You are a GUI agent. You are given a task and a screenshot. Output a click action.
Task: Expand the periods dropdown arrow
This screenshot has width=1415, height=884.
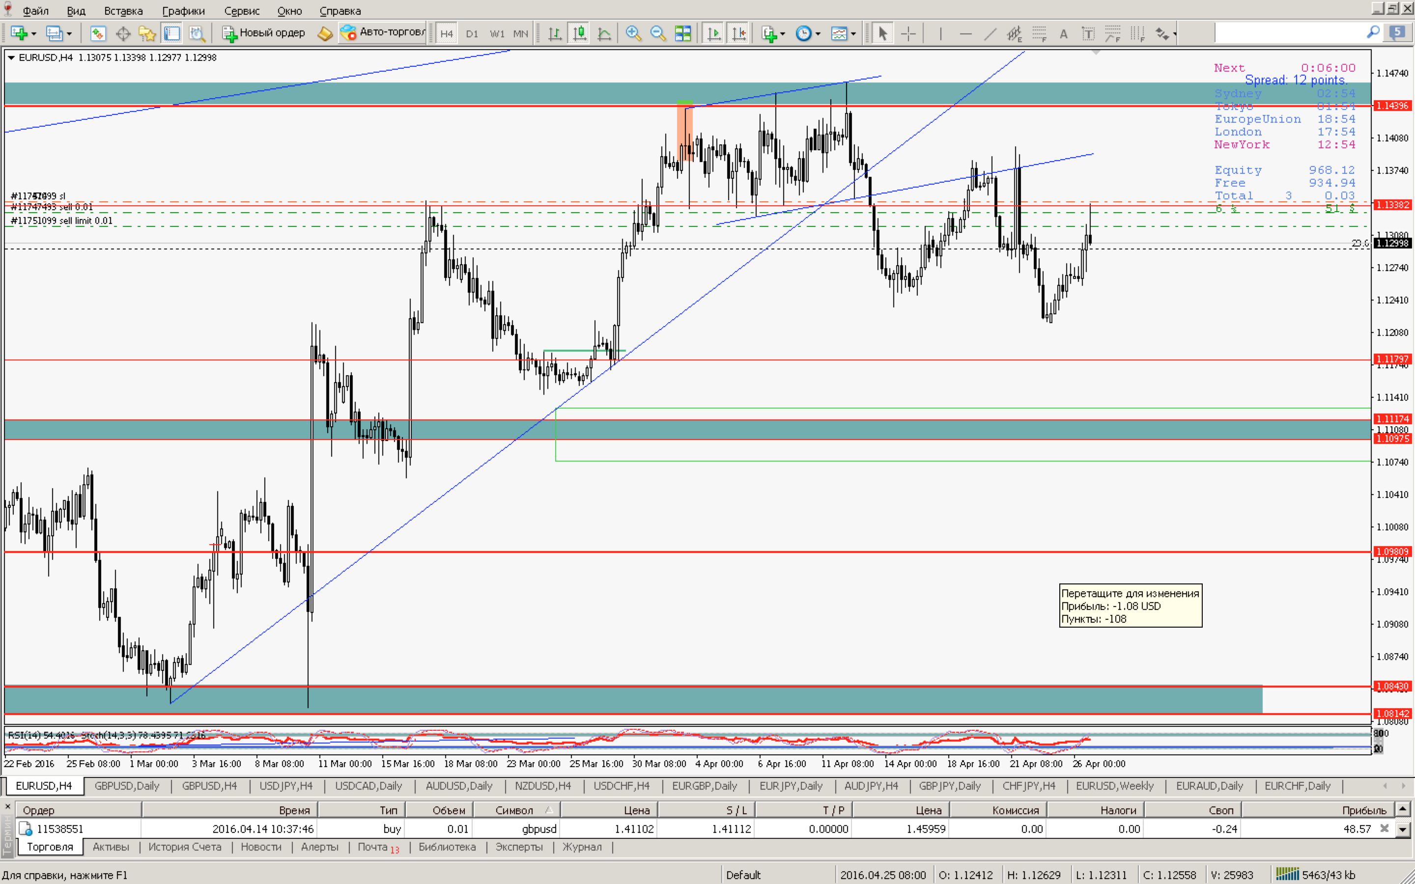point(818,34)
